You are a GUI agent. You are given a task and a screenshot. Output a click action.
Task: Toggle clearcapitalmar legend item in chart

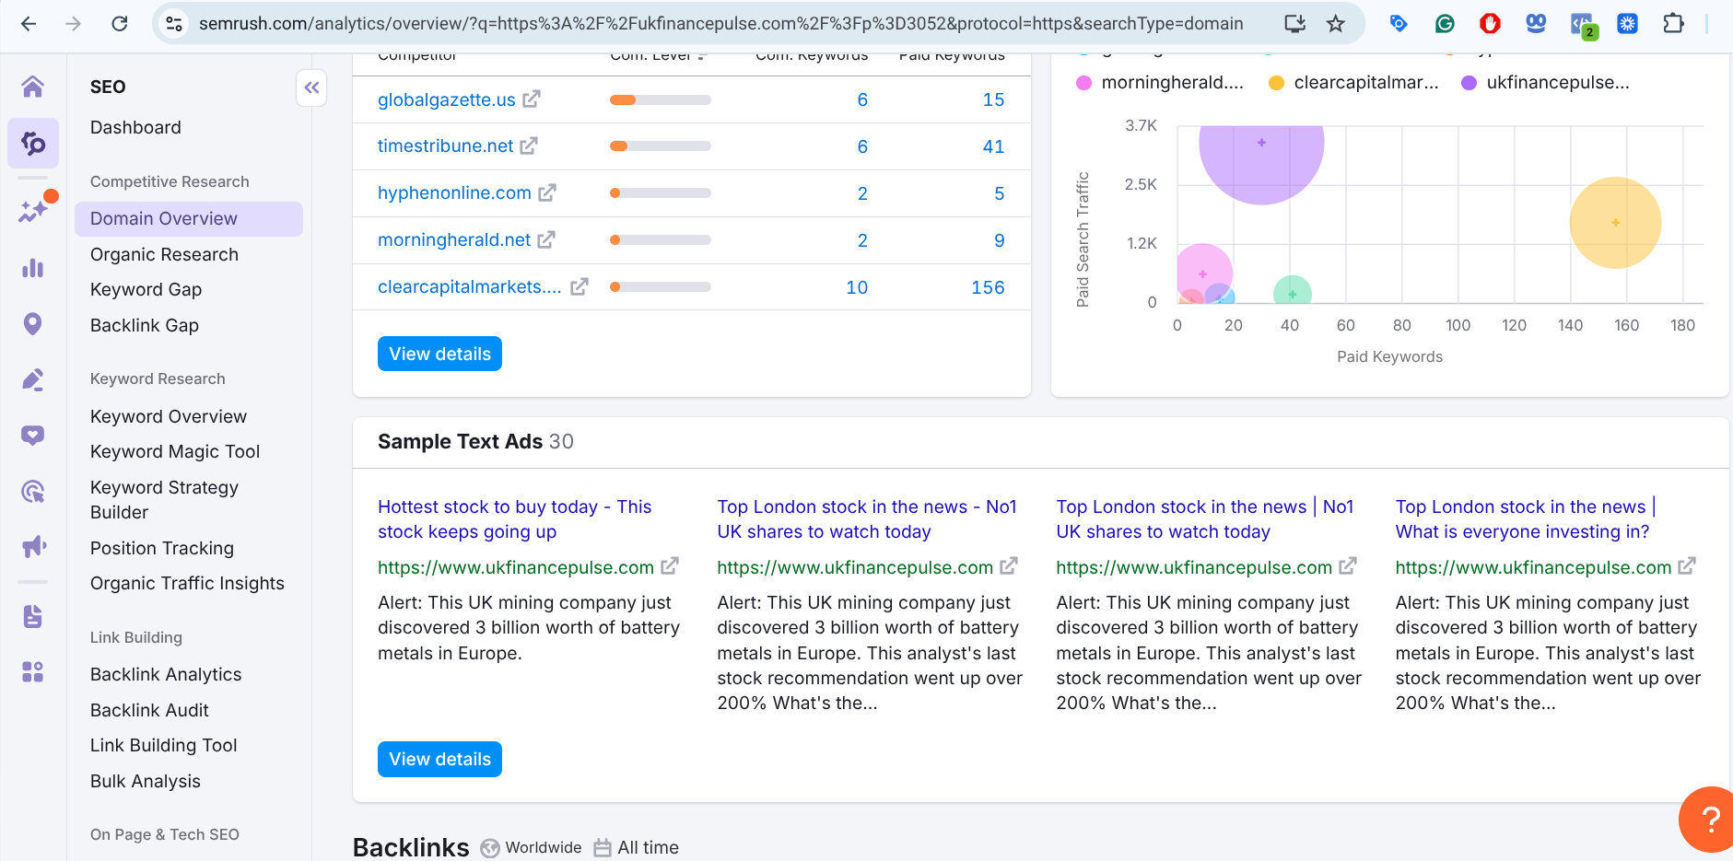click(1353, 83)
